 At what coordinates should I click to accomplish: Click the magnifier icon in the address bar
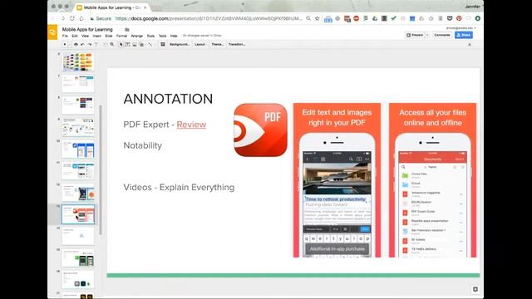(308, 18)
